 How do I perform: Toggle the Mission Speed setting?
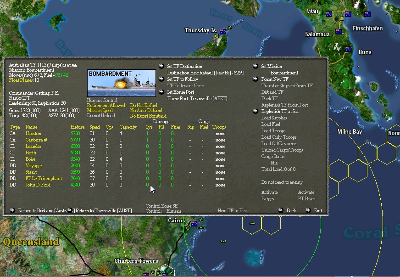100,110
